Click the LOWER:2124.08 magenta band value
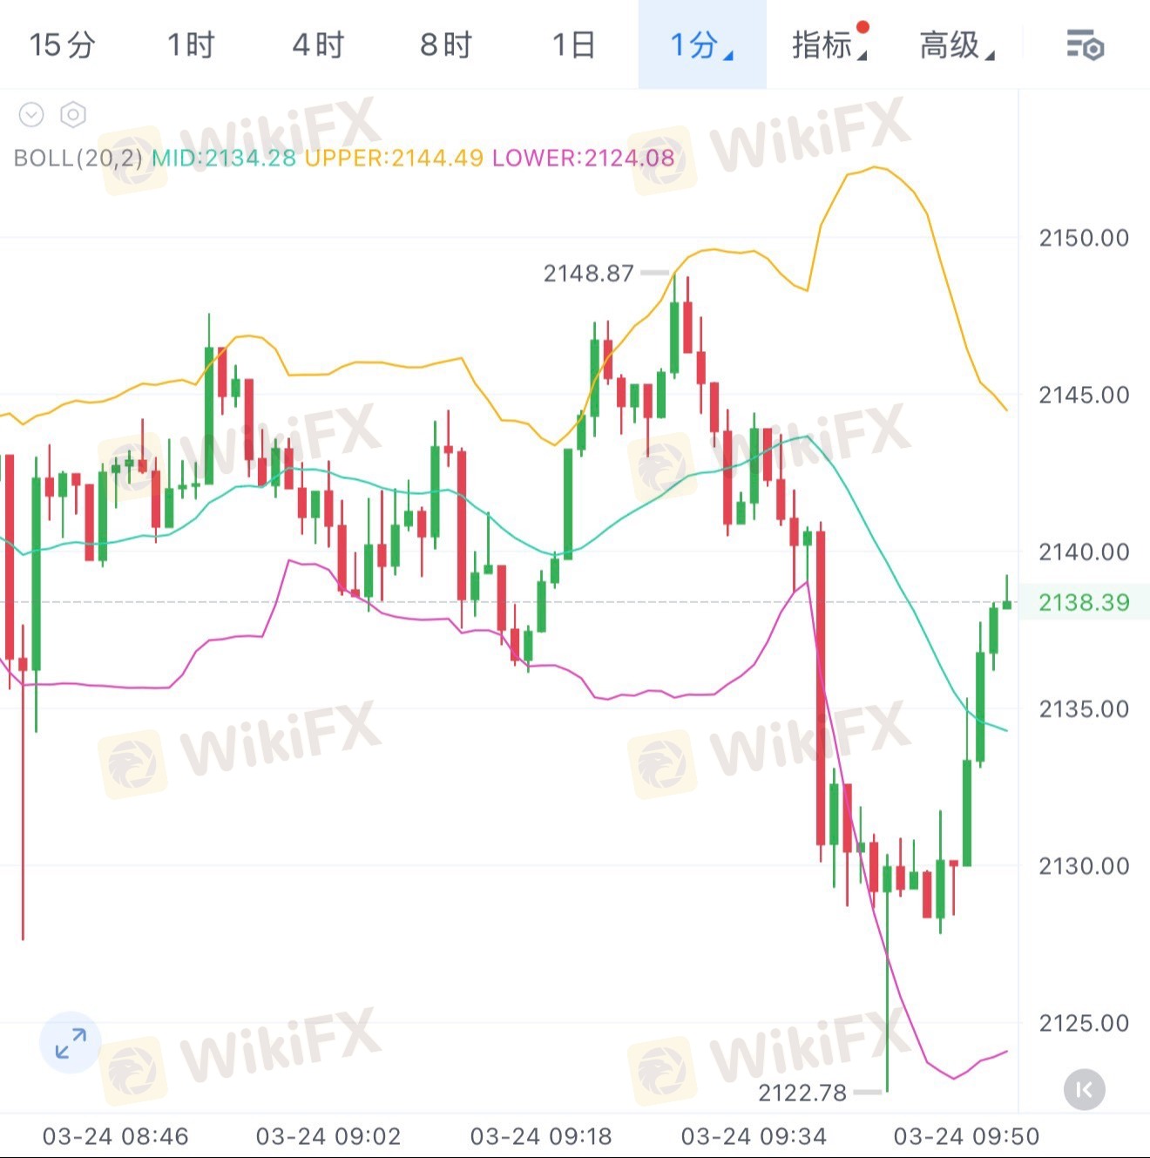Screen dimensions: 1150x1158 [x=584, y=158]
